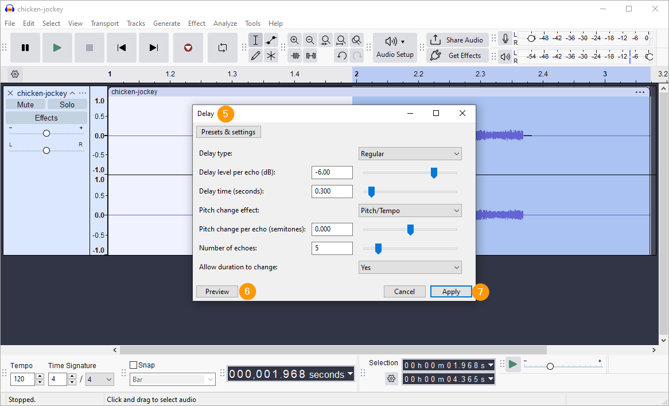Click the Undo arrow icon
669x406 pixels.
coord(341,56)
